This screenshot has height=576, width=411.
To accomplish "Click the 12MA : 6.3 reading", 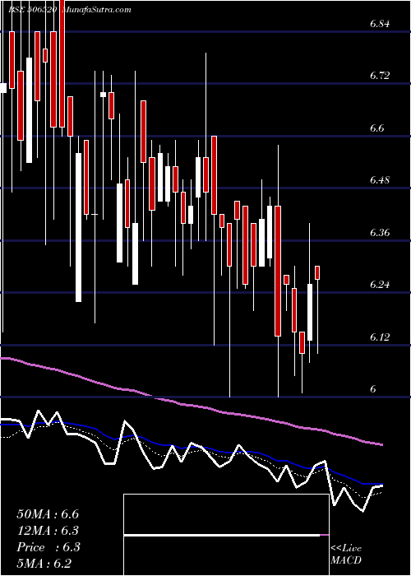I will pos(48,531).
